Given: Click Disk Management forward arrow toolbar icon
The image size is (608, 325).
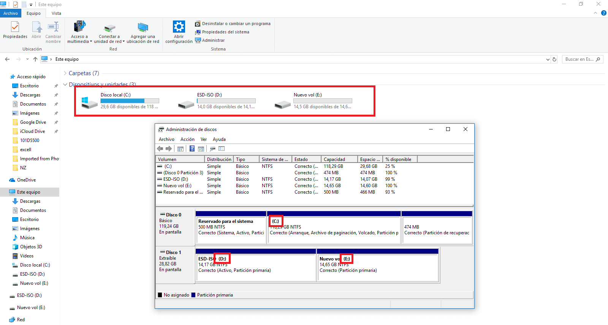Looking at the screenshot, I should (169, 149).
